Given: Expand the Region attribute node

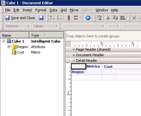Looking at the screenshot, I should (x=9, y=47).
